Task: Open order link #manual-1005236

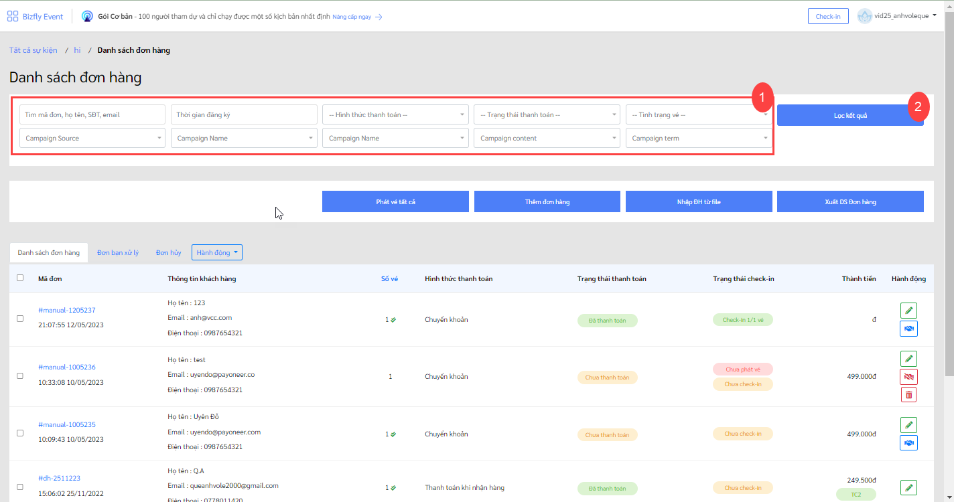Action: [x=67, y=367]
